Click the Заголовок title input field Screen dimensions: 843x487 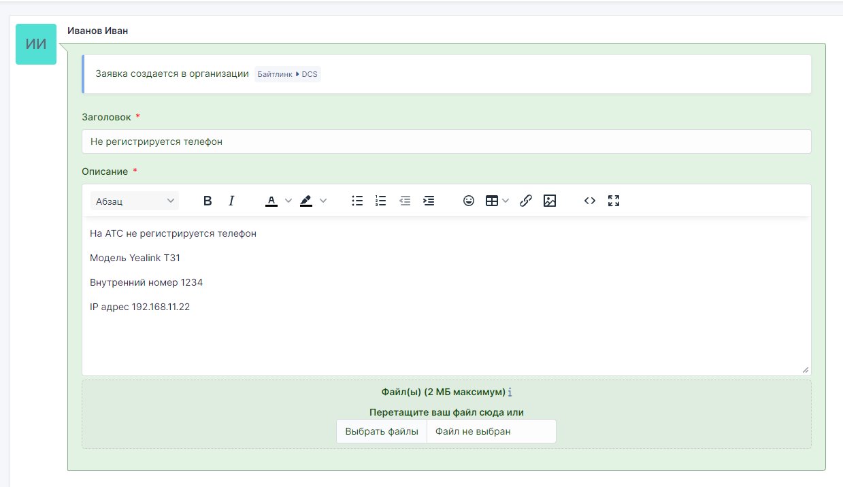446,141
